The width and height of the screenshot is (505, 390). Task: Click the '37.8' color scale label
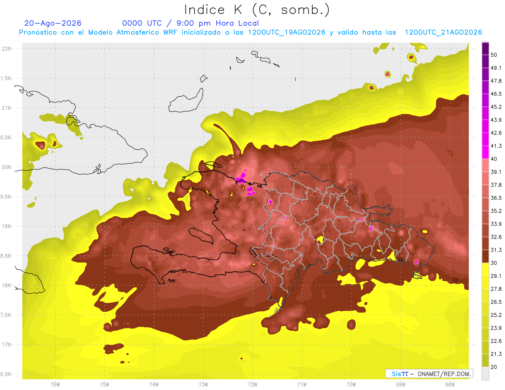pos(496,185)
